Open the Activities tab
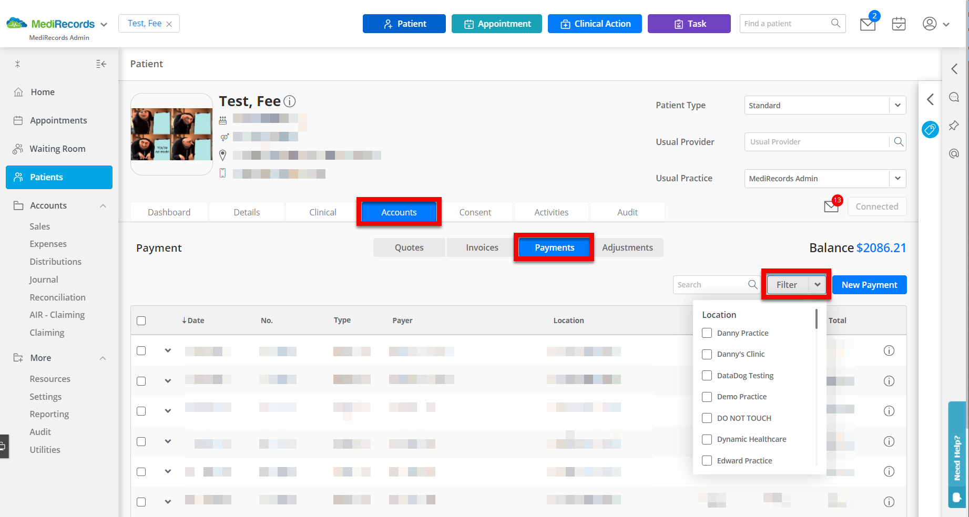The image size is (969, 517). [x=552, y=212]
